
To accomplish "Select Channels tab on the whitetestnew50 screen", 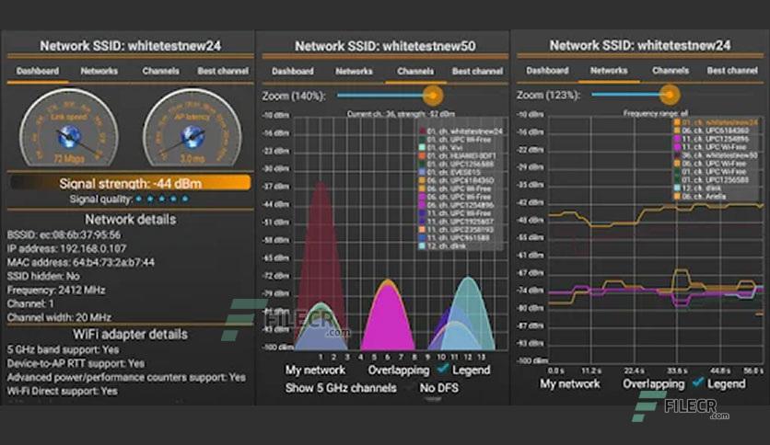I will (x=415, y=72).
